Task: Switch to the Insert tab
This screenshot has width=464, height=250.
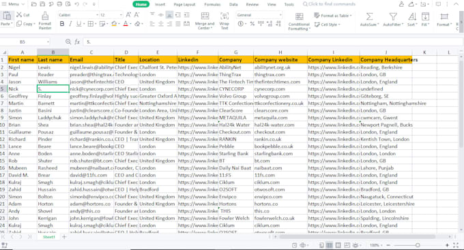Action: 160,5
